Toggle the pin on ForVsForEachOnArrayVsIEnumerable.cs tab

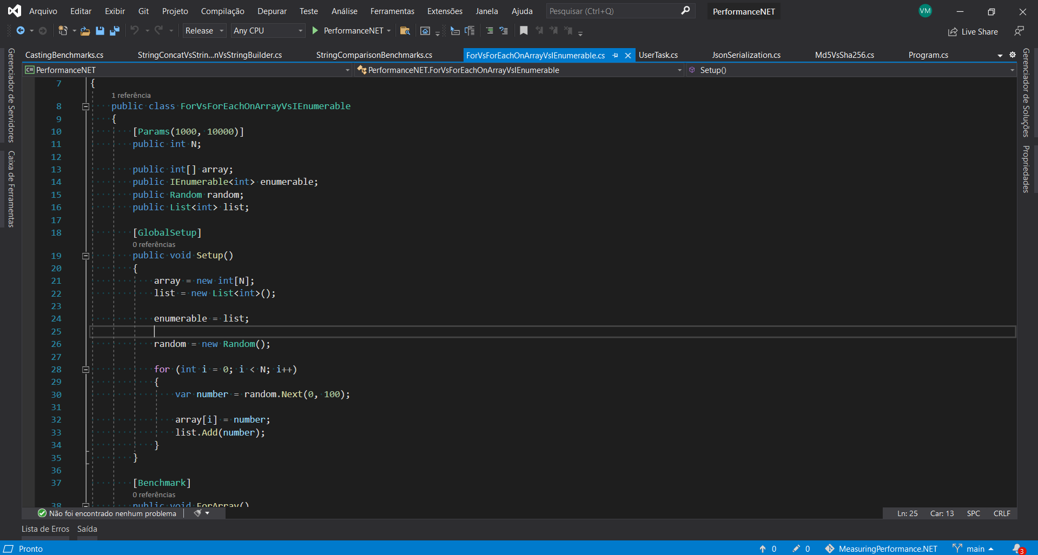coord(615,55)
